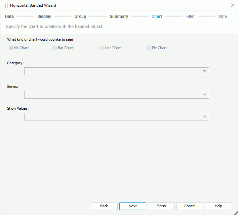Pick the Line Chart radio button
Viewport: 238px width, 215px height.
[102, 48]
